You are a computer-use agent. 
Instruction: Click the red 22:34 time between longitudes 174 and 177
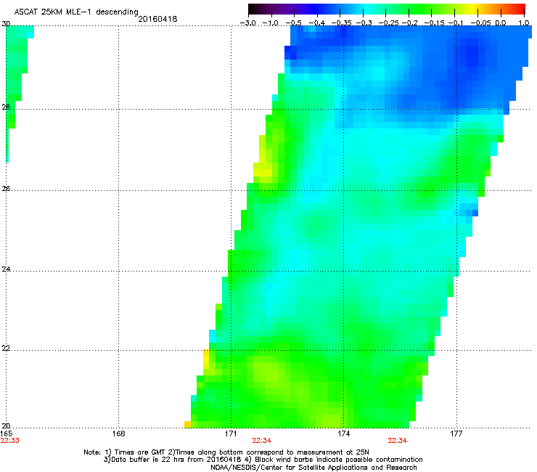[397, 441]
